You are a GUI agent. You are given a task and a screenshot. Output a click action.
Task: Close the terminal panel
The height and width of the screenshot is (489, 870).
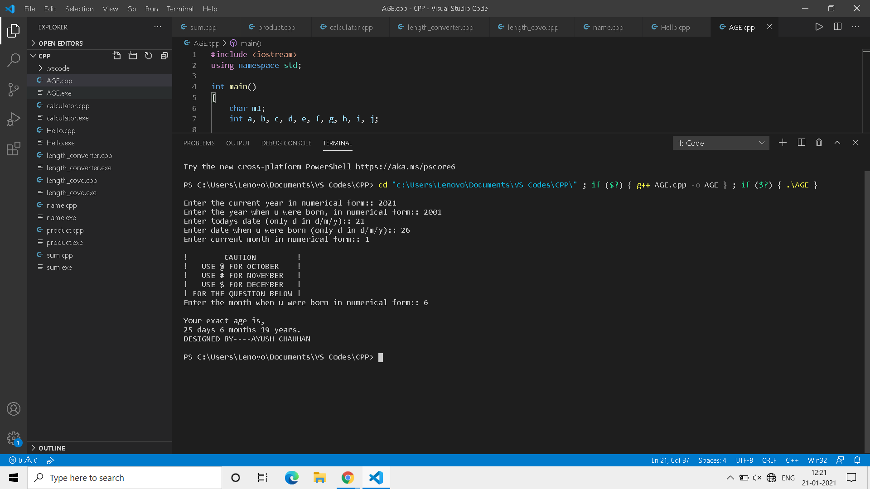[855, 143]
